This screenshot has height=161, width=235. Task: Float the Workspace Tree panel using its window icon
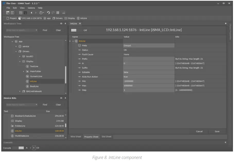[61, 23]
